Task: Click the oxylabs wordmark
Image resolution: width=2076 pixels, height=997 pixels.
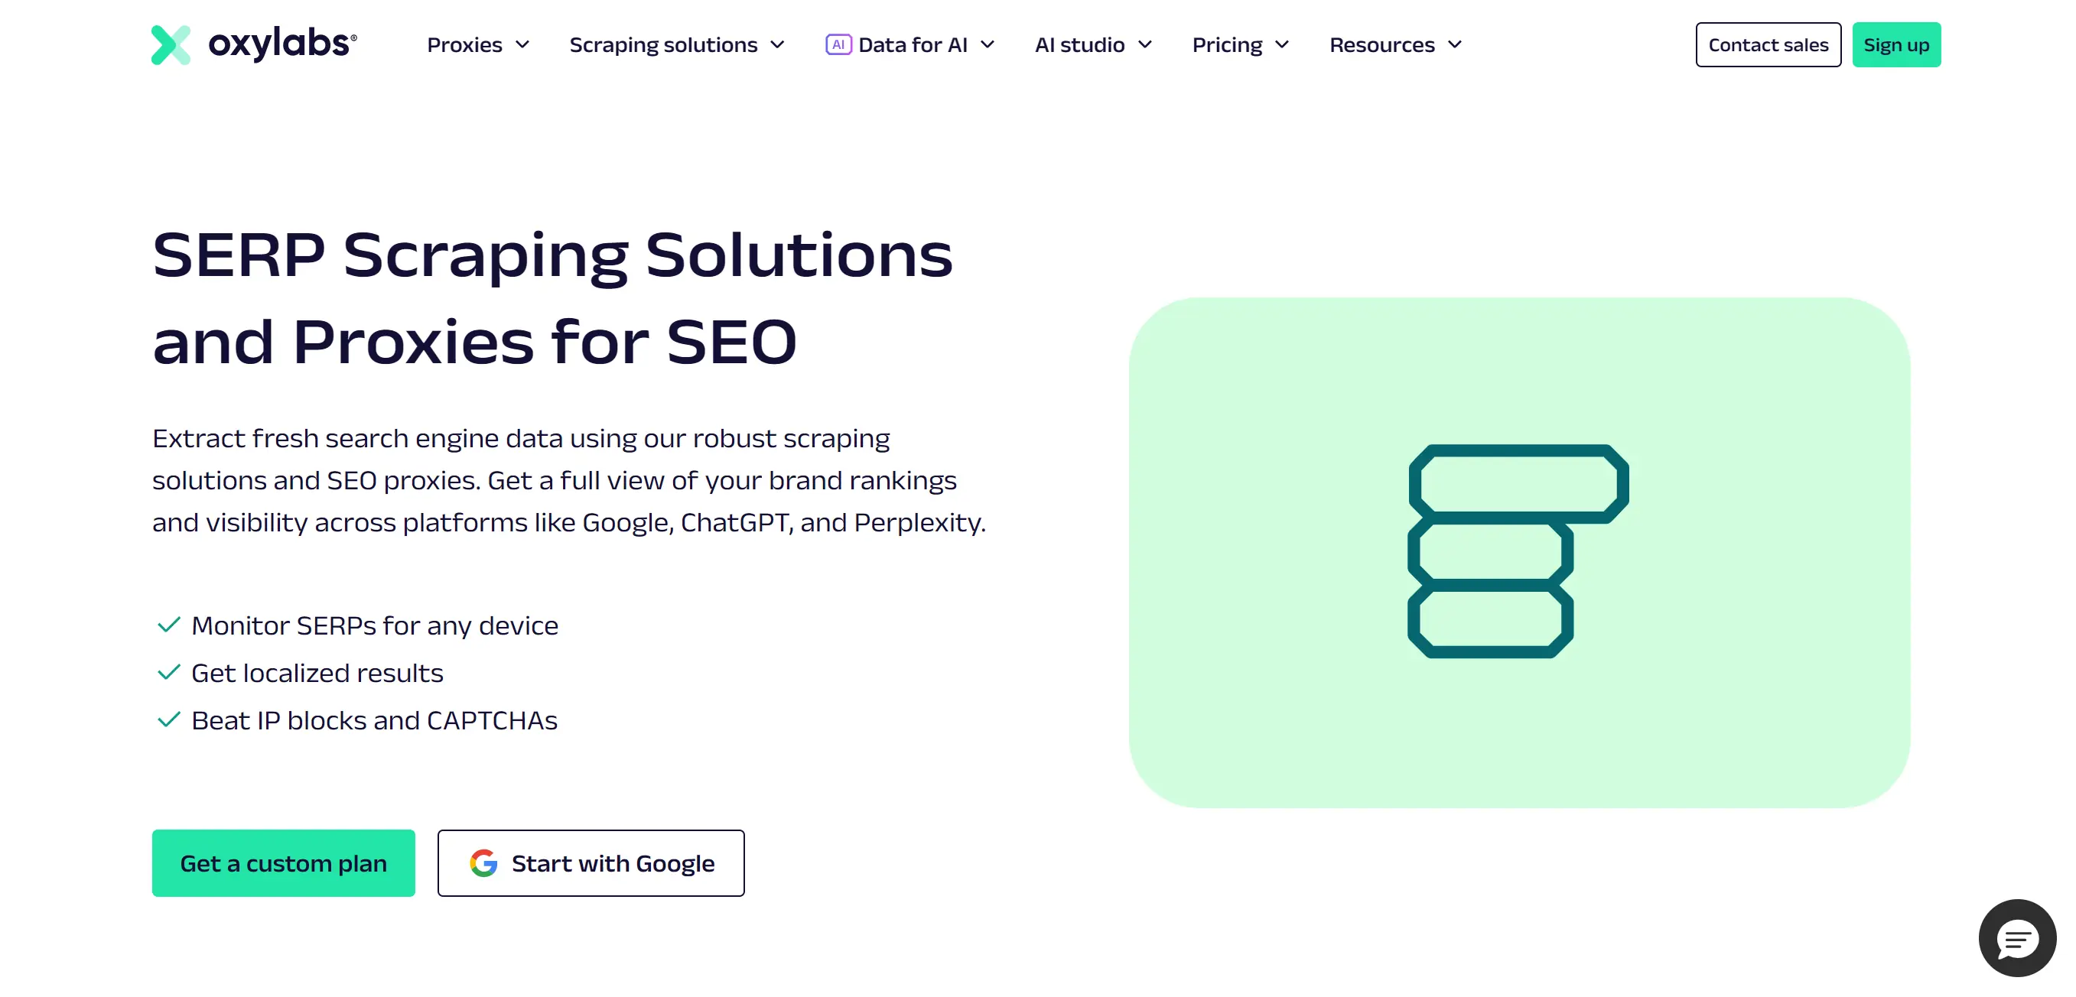Action: click(x=282, y=44)
